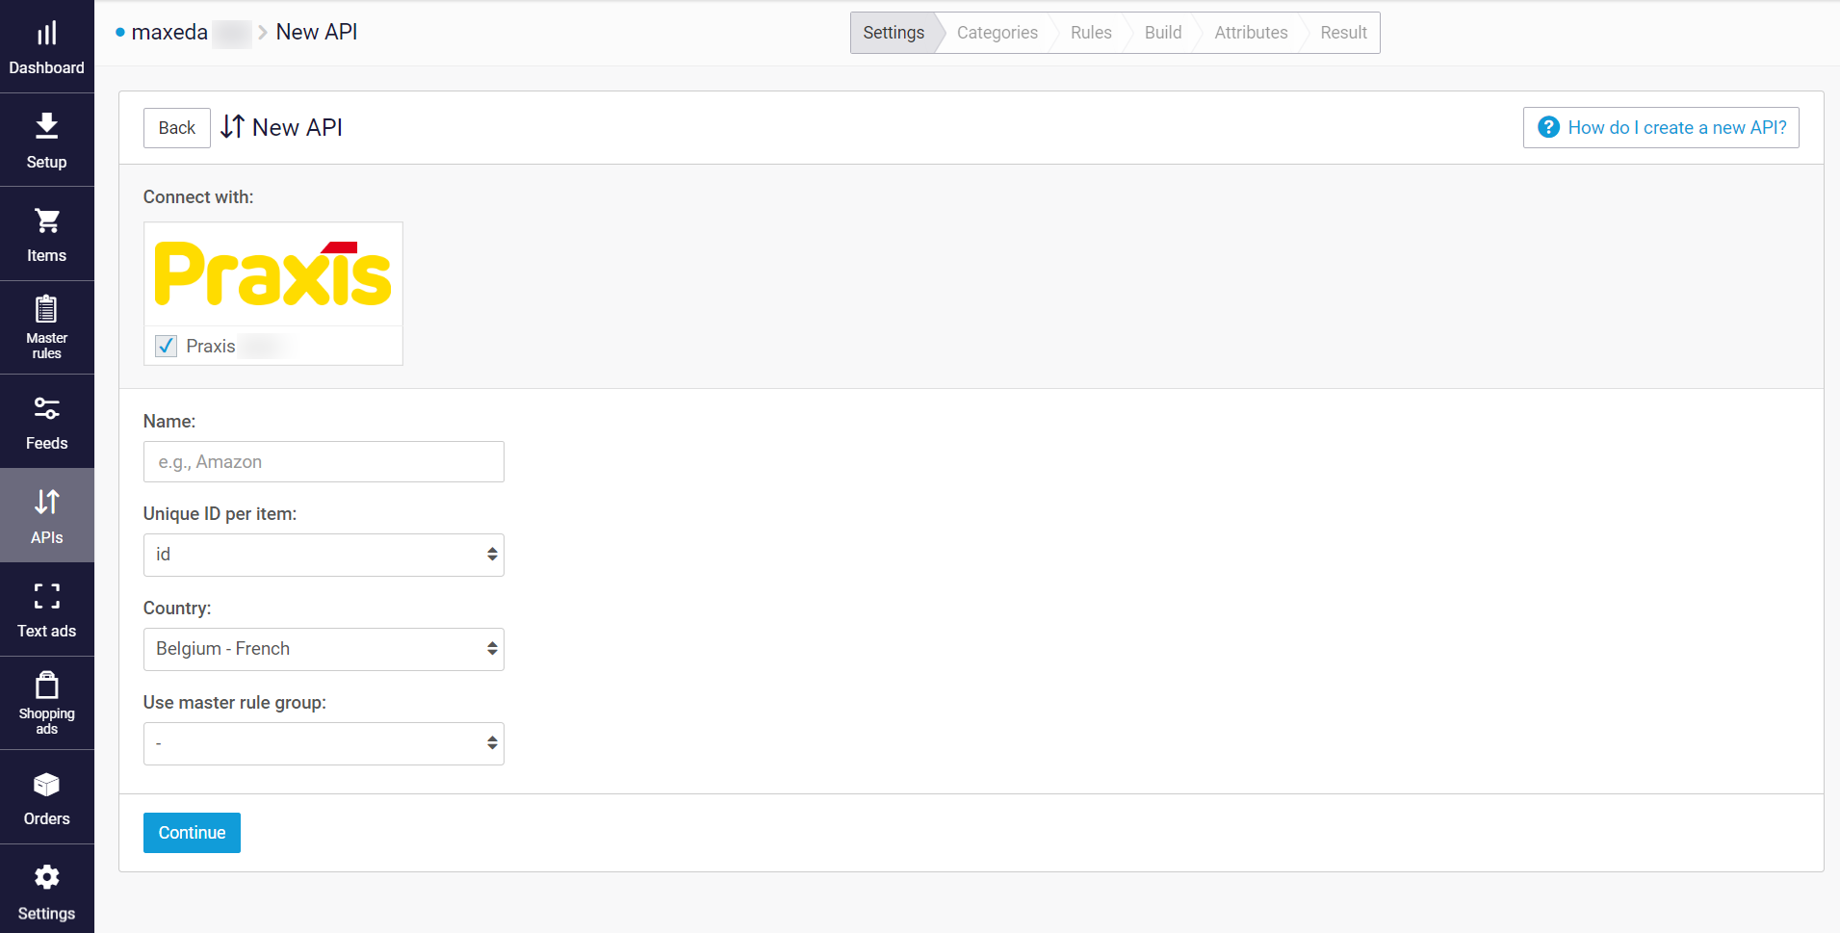The image size is (1840, 933).
Task: Open the Unique ID per item dropdown
Action: [324, 555]
